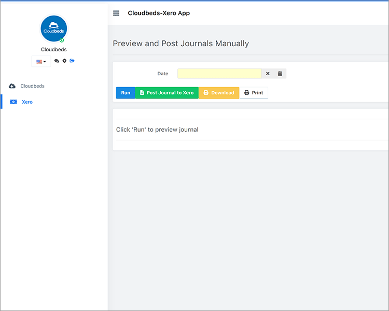Click the Date field label

click(163, 74)
